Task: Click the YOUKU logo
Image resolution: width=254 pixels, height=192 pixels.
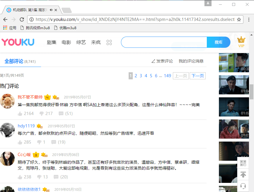Action: pos(18,42)
